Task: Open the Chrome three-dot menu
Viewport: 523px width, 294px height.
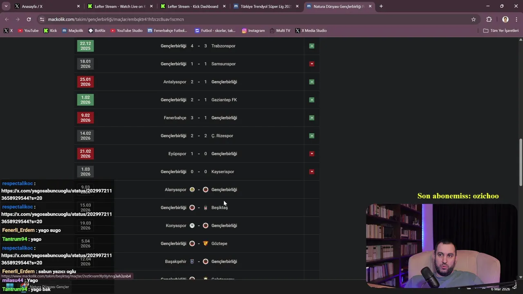Action: [x=516, y=19]
